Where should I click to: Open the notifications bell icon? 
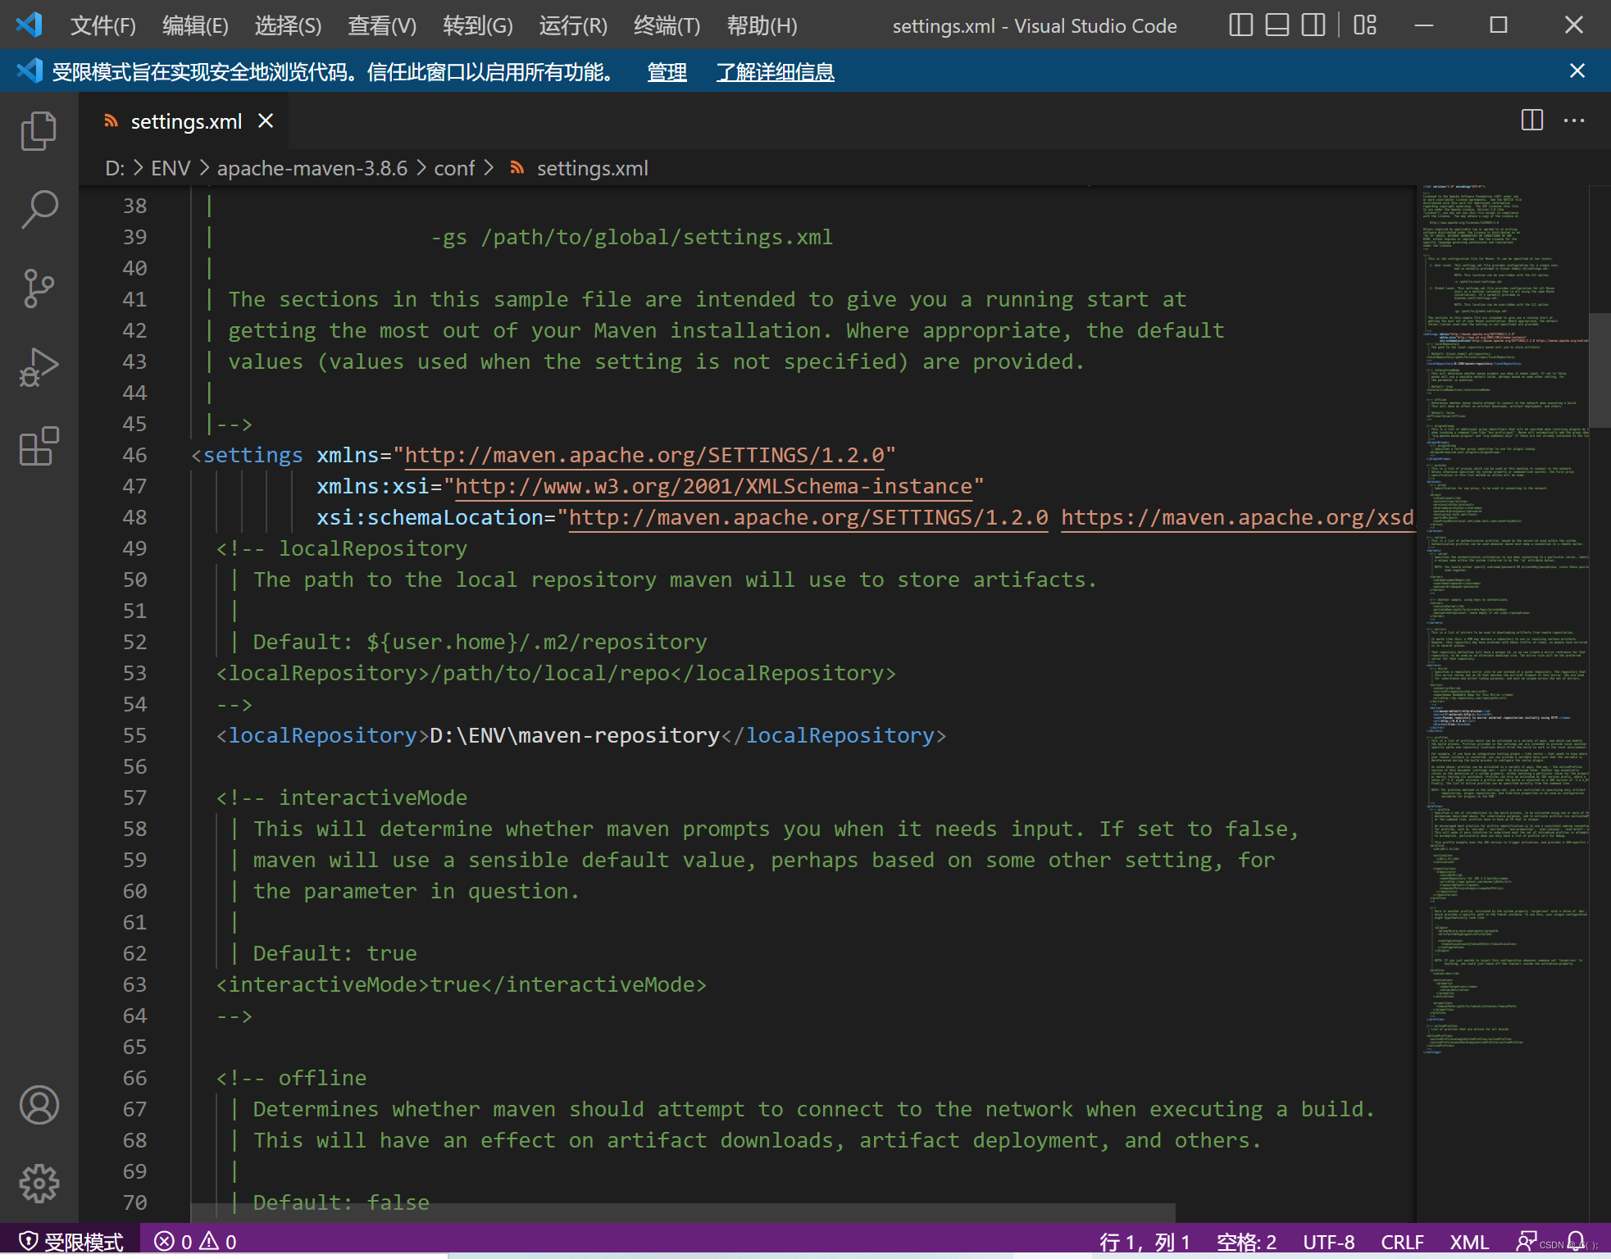pyautogui.click(x=1575, y=1241)
